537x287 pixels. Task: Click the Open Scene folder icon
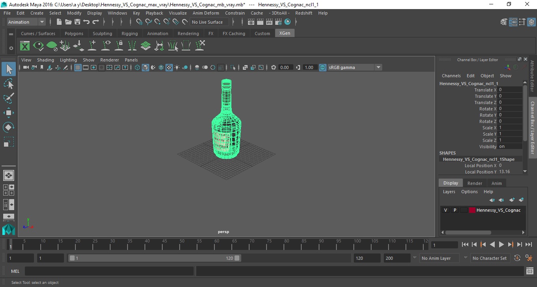click(68, 22)
